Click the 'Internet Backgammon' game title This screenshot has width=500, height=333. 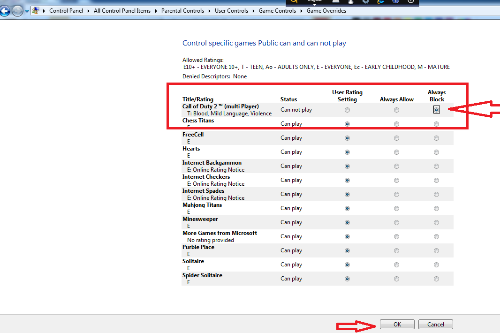(212, 163)
